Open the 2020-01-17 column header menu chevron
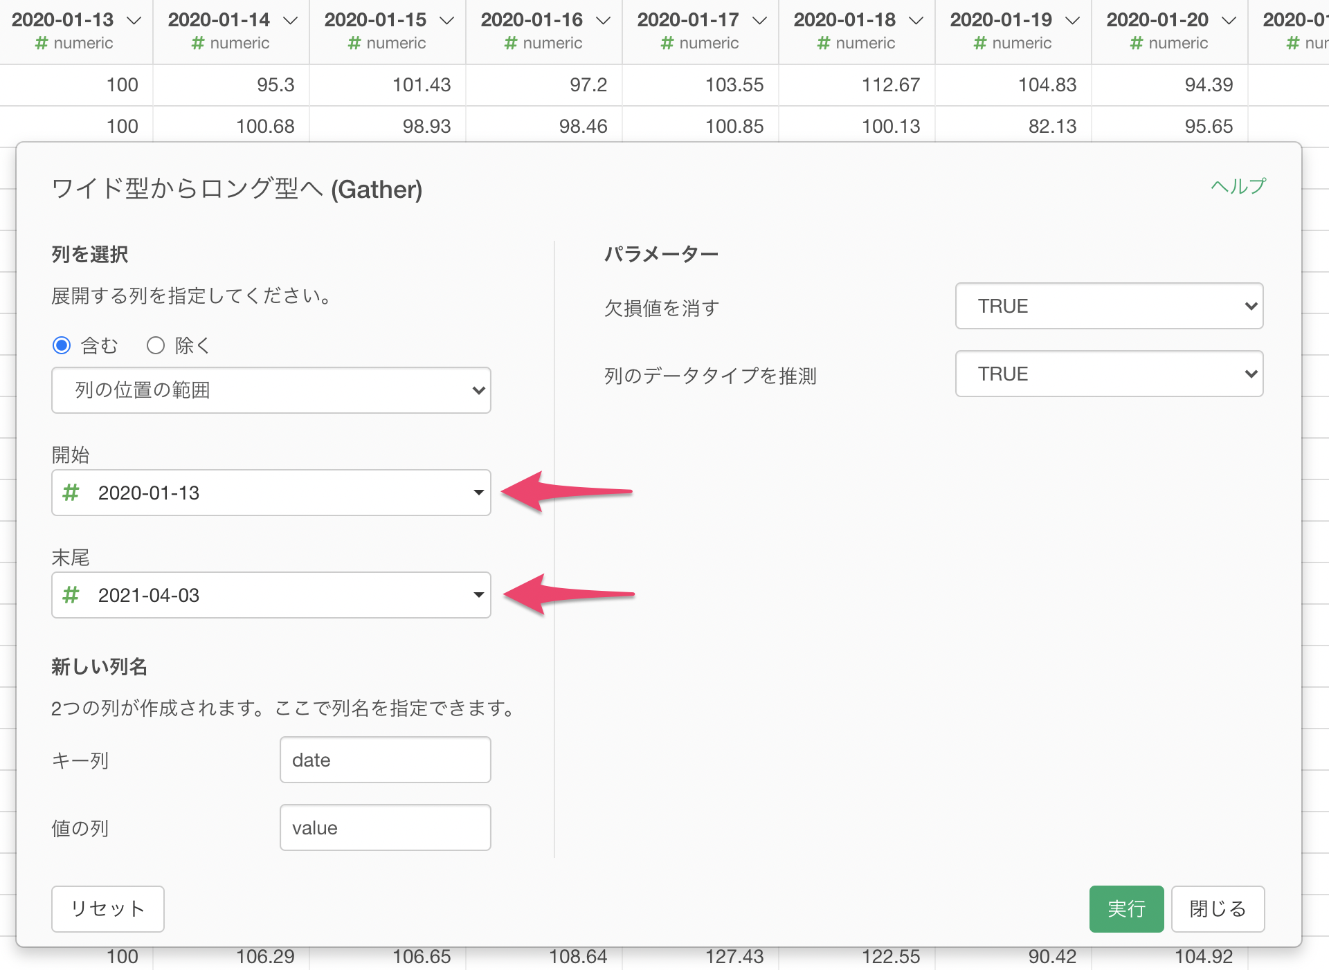1329x970 pixels. click(760, 21)
